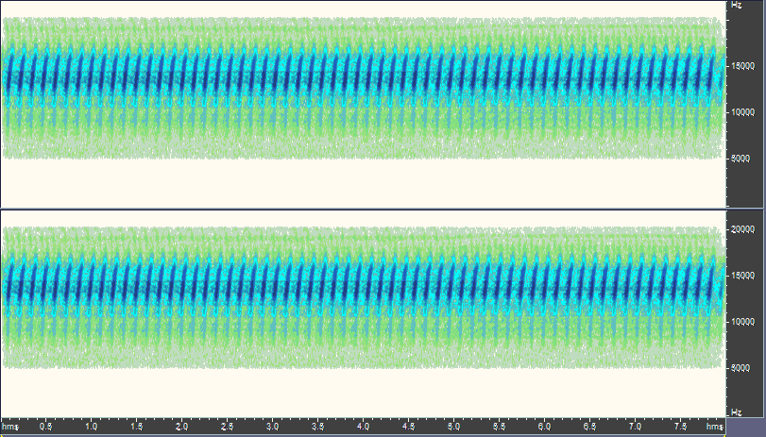The image size is (766, 437).
Task: Click the 7.0 mark on the time ruler
Action: click(x=635, y=427)
